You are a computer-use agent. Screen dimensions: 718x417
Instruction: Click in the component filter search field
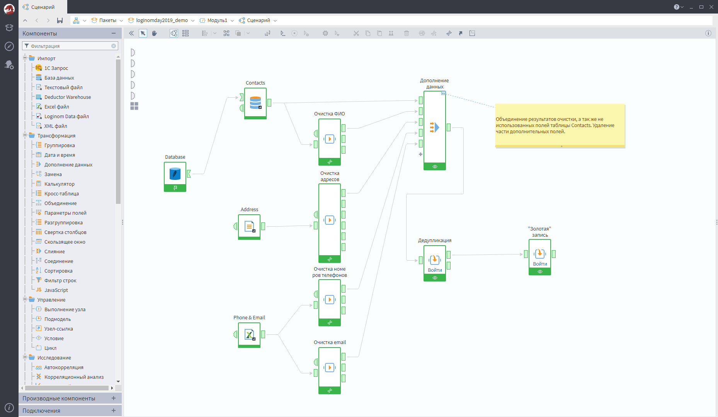tap(70, 46)
